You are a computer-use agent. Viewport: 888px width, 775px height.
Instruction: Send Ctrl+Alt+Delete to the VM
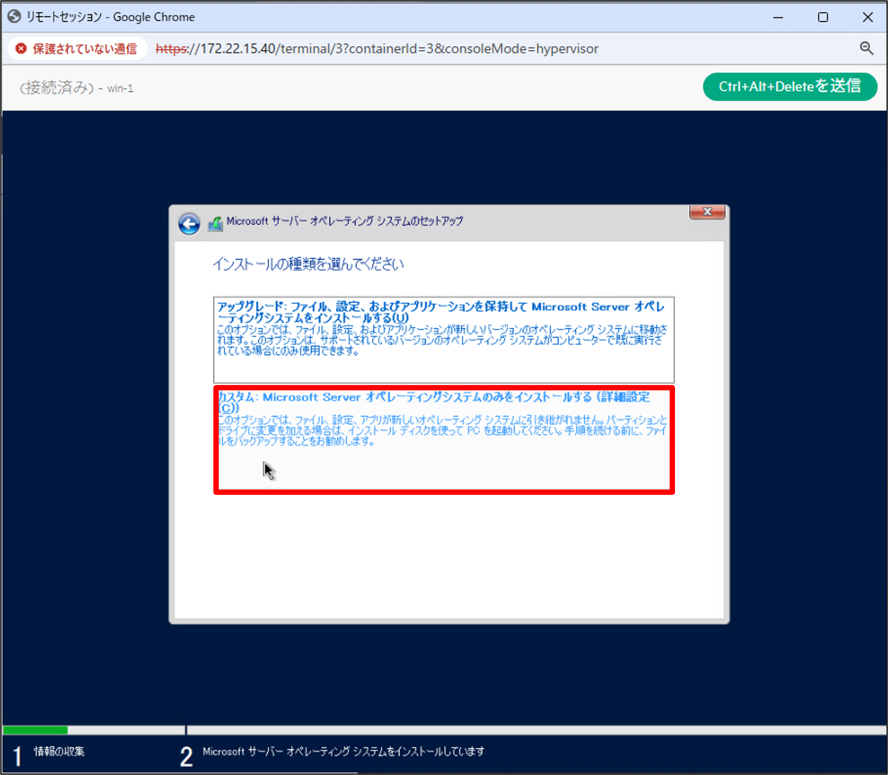tap(790, 86)
